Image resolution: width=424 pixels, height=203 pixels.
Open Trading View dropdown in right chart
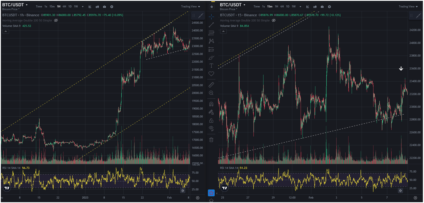[408, 6]
